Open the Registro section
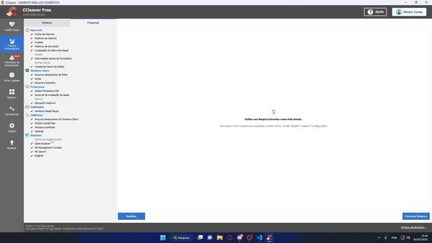 [x=12, y=94]
